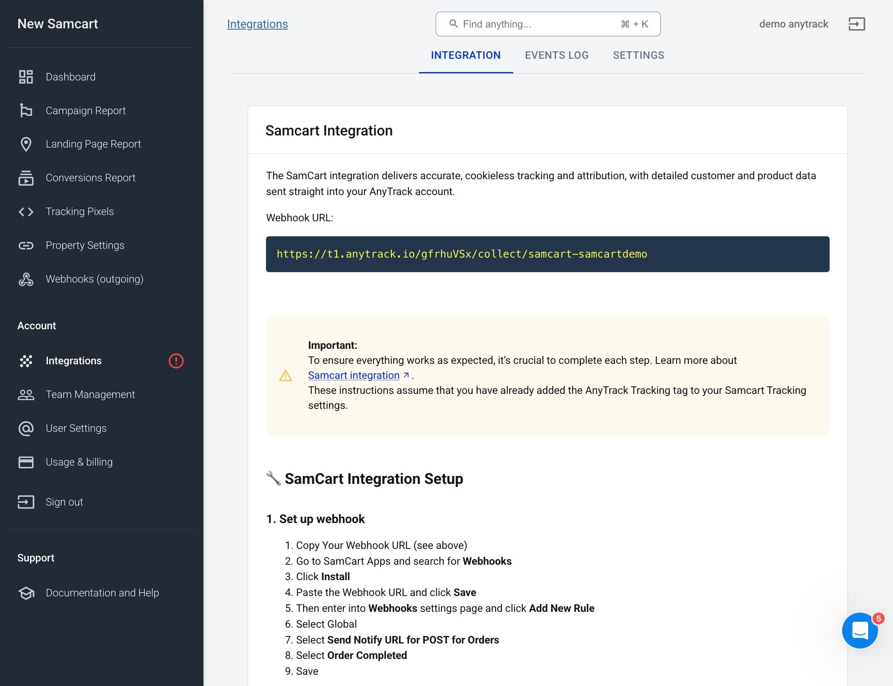Click the Support section header
This screenshot has height=686, width=893.
tap(36, 558)
